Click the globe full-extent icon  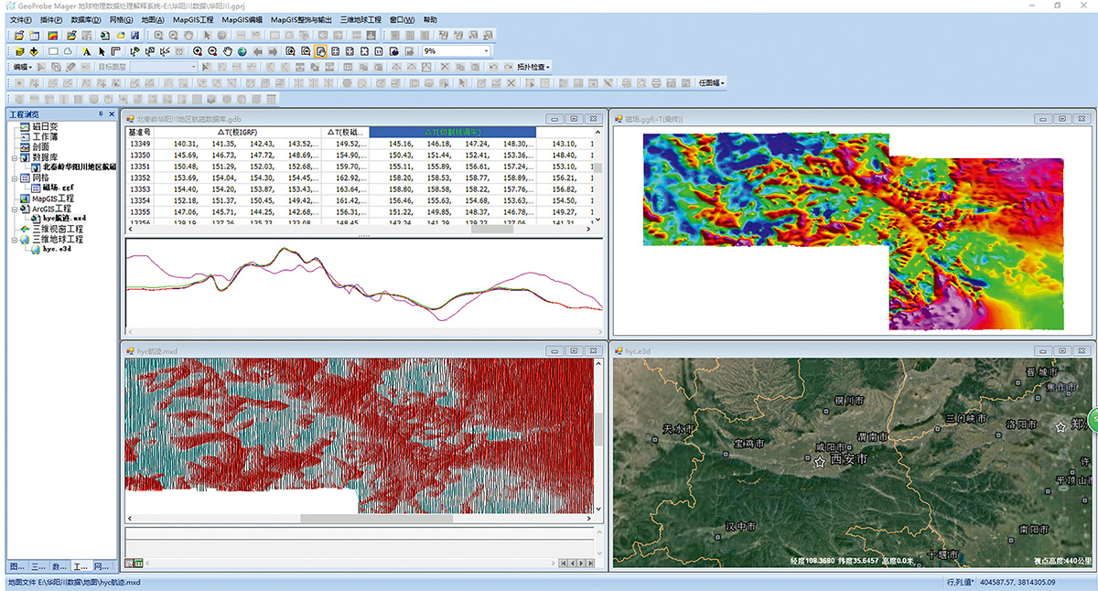[x=242, y=51]
